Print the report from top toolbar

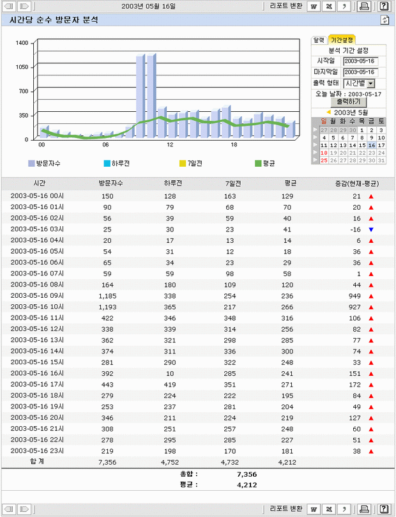click(364, 6)
